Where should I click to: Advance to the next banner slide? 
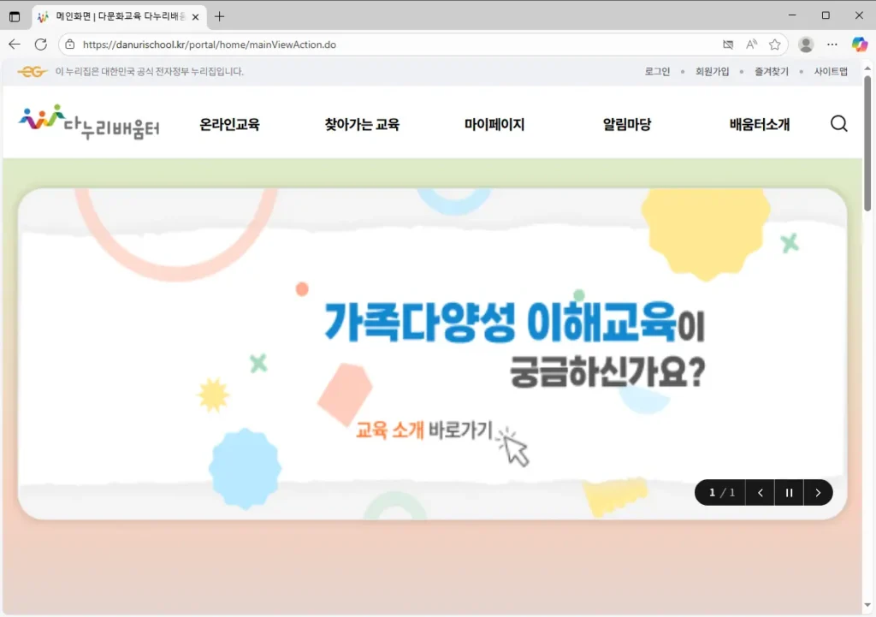pyautogui.click(x=818, y=492)
